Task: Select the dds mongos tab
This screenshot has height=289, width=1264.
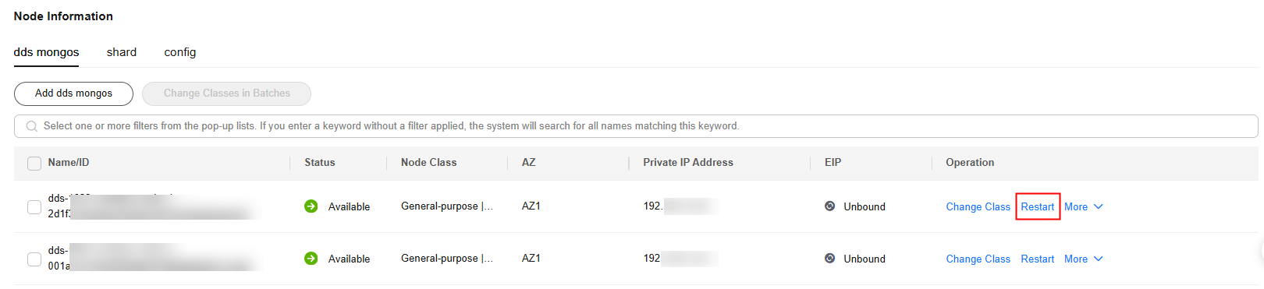Action: click(47, 52)
